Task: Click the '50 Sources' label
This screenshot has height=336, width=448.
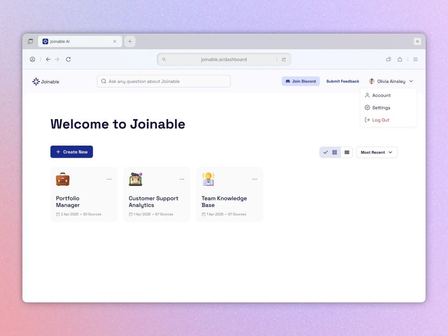Action: point(92,214)
